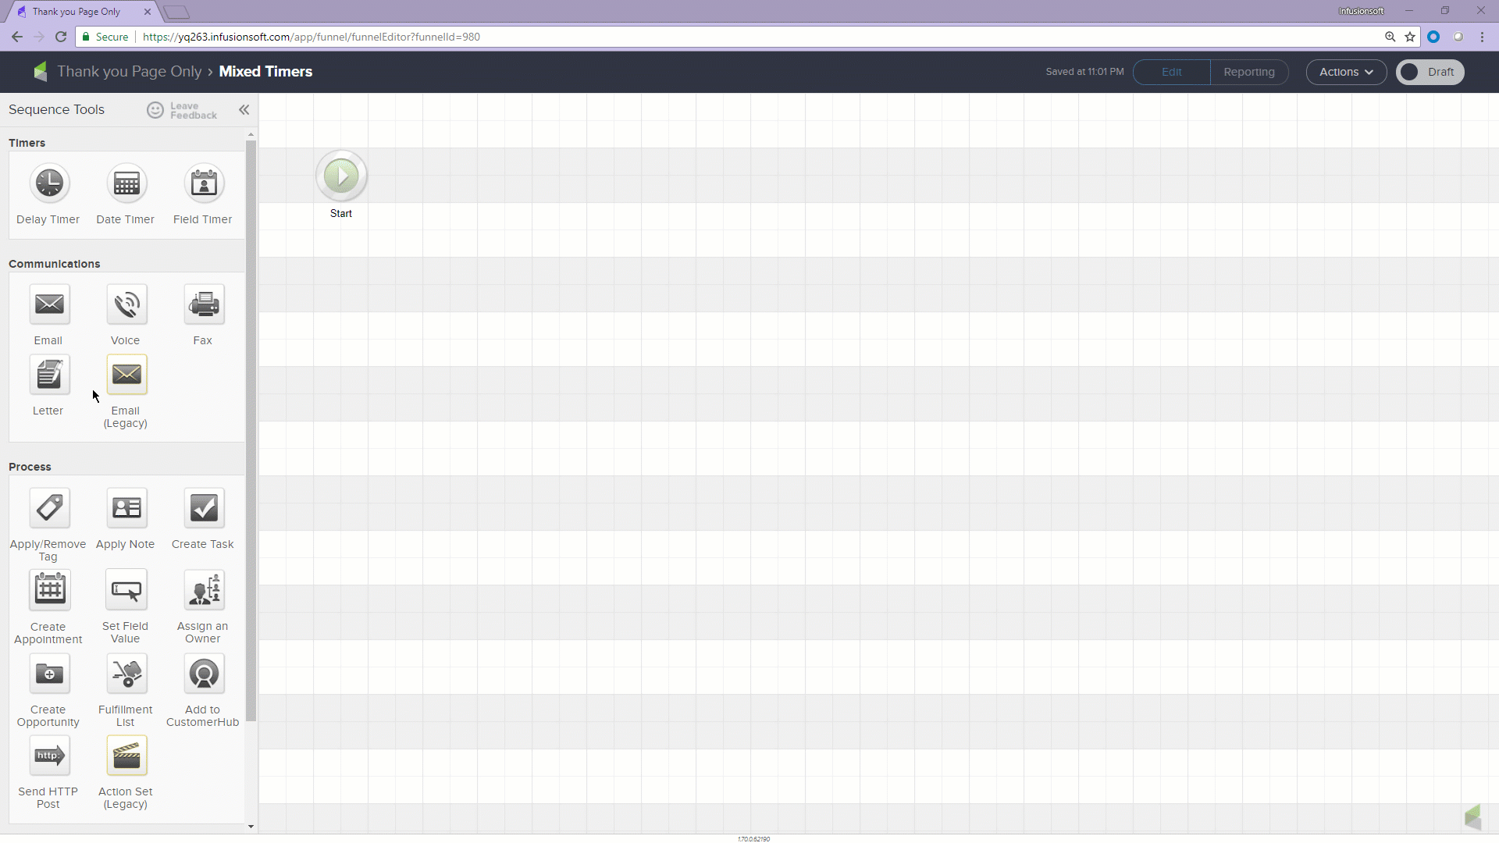This screenshot has height=843, width=1499.
Task: Open the Leave Feedback link
Action: pos(183,110)
